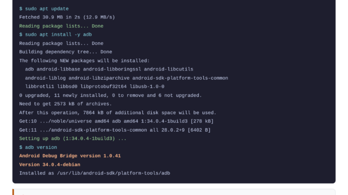Click the 'Get:10' noble/universe download line
The image size is (348, 195).
pos(116,121)
